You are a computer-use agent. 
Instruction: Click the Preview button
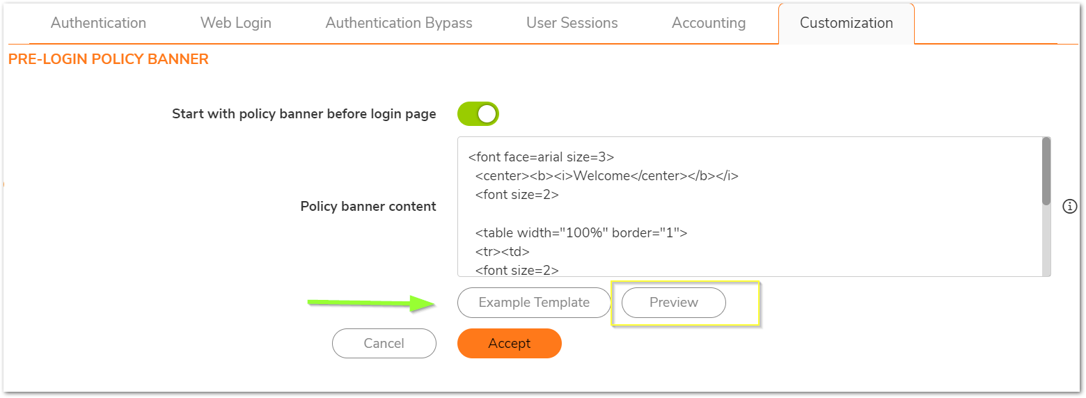[673, 303]
